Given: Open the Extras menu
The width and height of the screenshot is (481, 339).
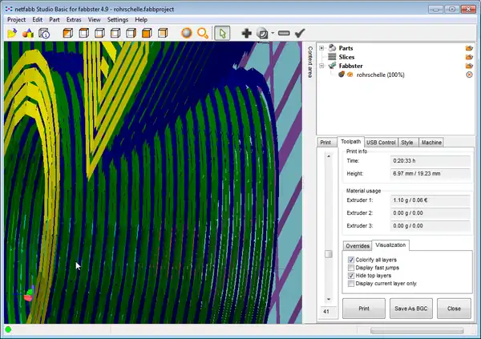Looking at the screenshot, I should 74,18.
